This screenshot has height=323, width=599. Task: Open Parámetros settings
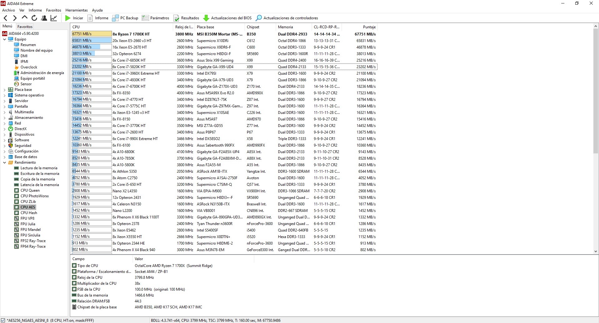tap(155, 18)
